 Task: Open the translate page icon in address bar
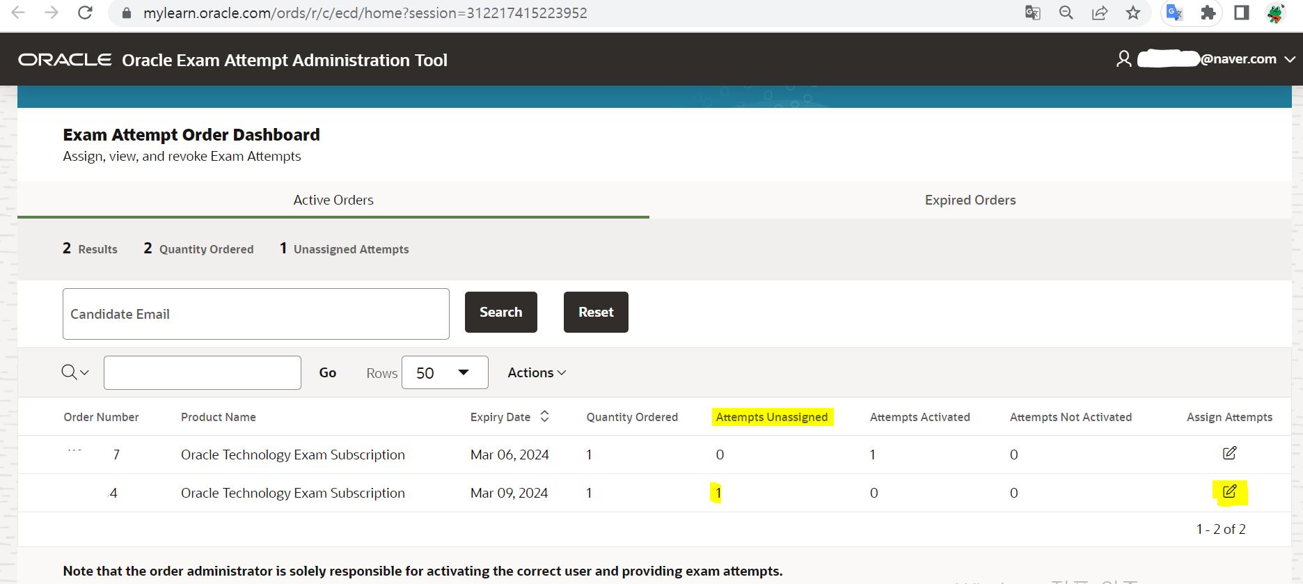click(1033, 13)
